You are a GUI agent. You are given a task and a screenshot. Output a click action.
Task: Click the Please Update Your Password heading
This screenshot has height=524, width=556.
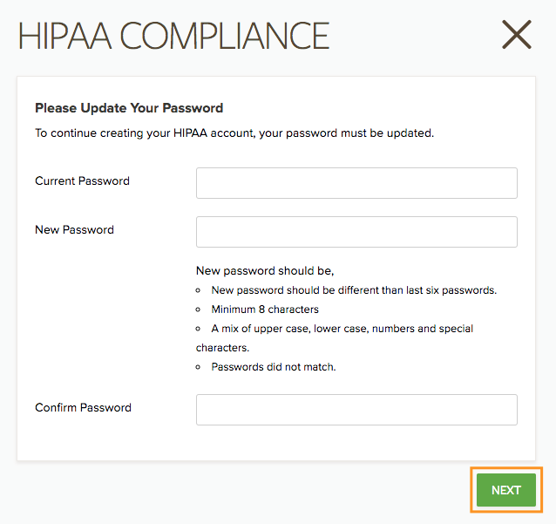pyautogui.click(x=129, y=108)
